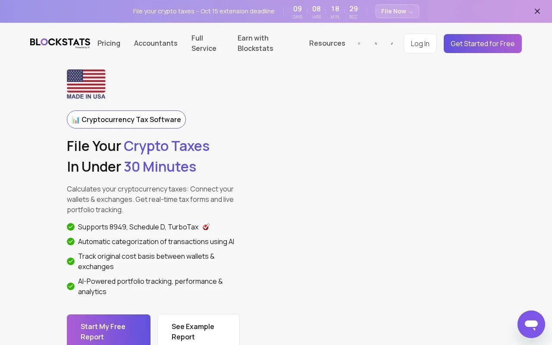Click the countdown SEC value 29

point(354,9)
